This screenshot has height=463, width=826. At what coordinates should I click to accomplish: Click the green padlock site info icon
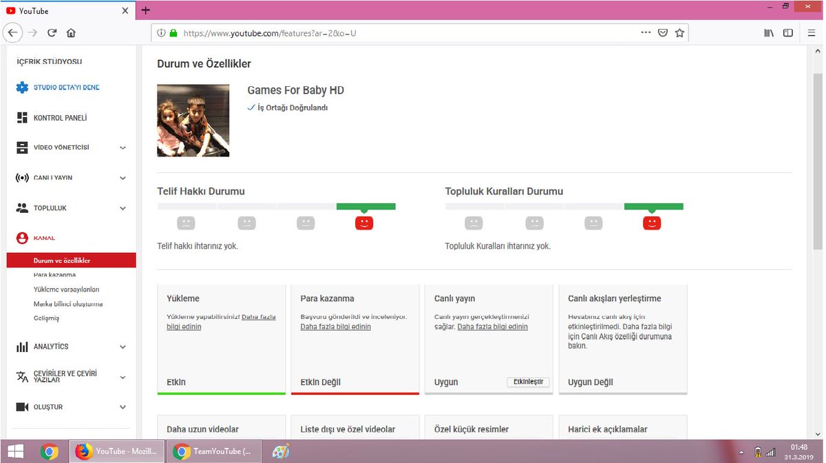point(173,32)
